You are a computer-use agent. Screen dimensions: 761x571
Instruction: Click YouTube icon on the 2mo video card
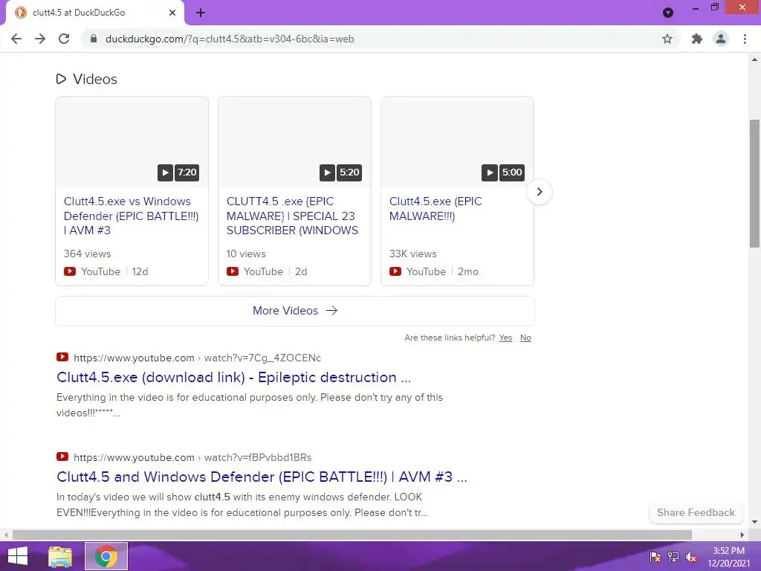pyautogui.click(x=395, y=271)
